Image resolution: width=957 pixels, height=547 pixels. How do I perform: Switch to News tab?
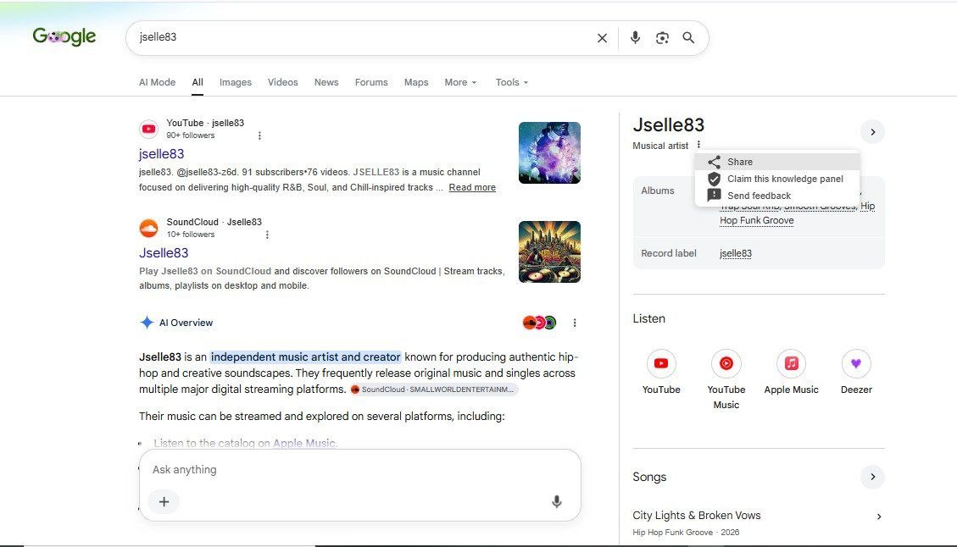(x=326, y=82)
